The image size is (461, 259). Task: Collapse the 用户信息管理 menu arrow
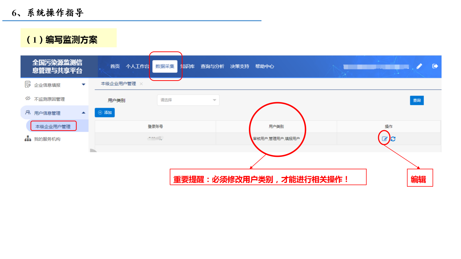coord(84,113)
